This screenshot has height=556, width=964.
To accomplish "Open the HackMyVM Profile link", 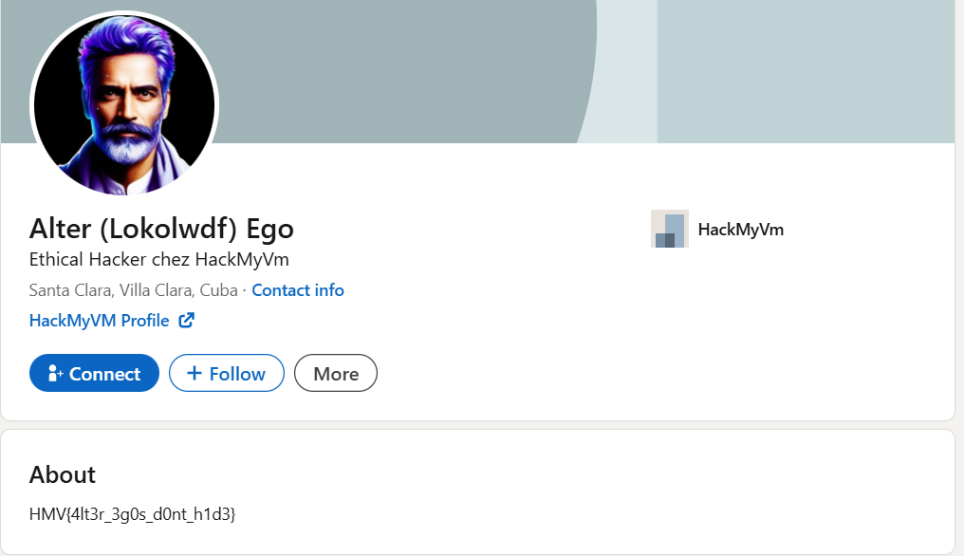I will click(100, 321).
